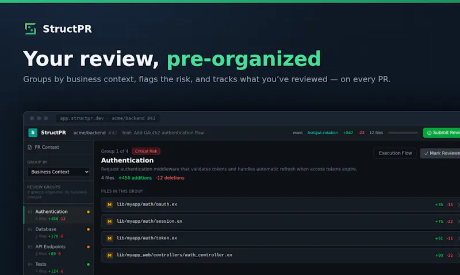The height and width of the screenshot is (275, 460).
Task: Click the -23 deletions total in header
Action: [x=361, y=133]
